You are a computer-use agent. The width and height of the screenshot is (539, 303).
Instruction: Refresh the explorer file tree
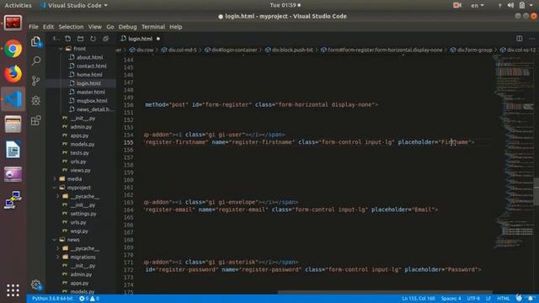click(x=93, y=39)
